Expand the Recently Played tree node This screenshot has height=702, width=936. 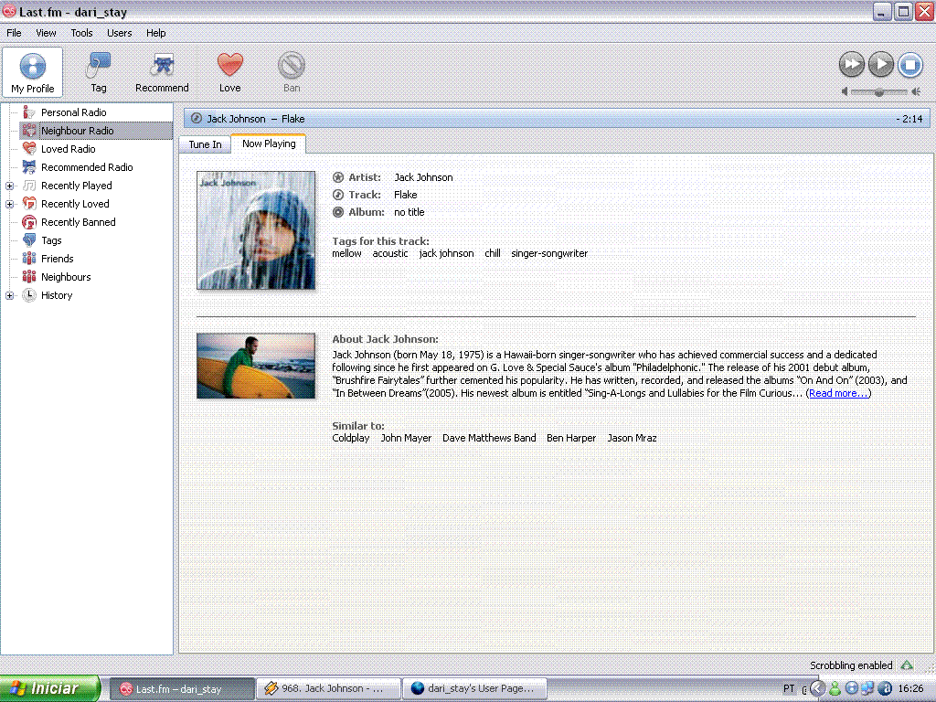click(x=9, y=186)
